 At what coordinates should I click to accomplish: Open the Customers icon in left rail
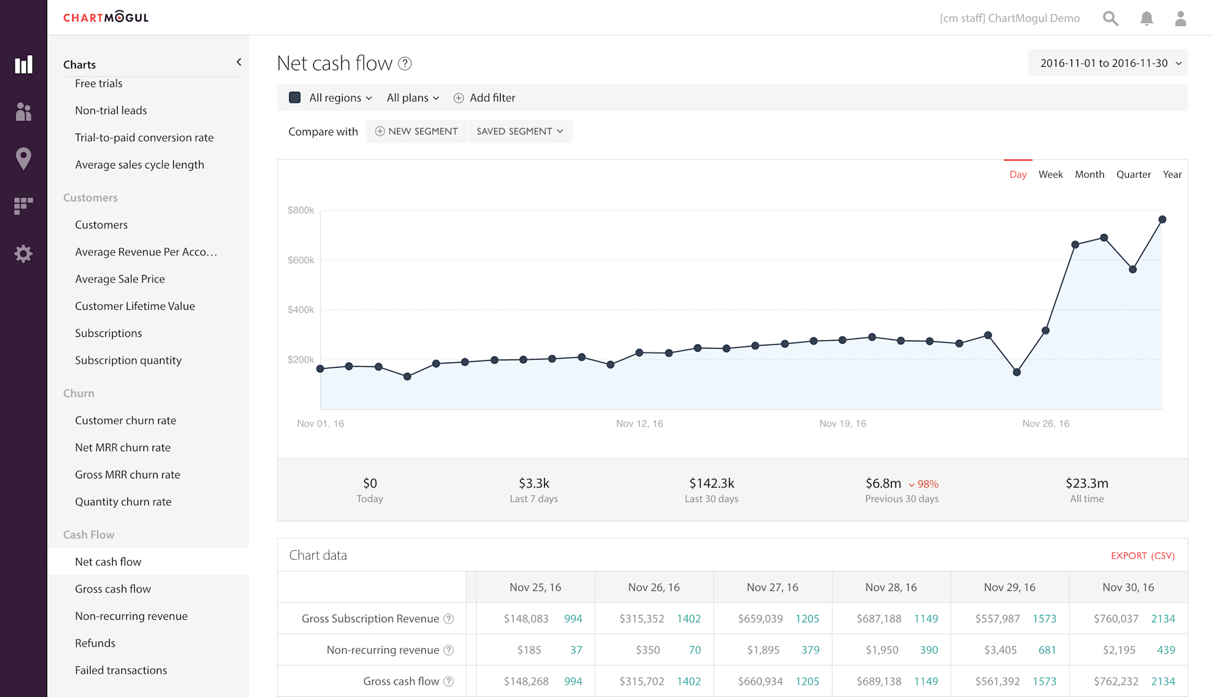pyautogui.click(x=23, y=111)
